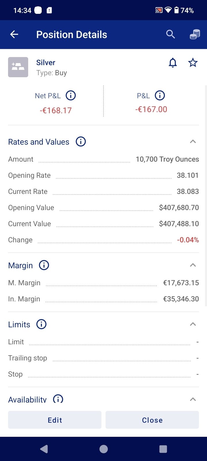The width and height of the screenshot is (207, 461).
Task: Open Rates and Values info icon
Action: point(81,141)
